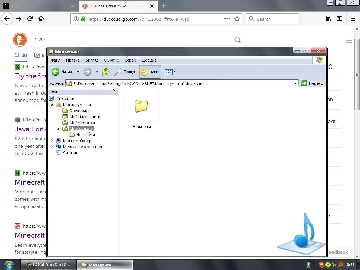
Task: Expand the Downloads tree node
Action: [x=59, y=111]
